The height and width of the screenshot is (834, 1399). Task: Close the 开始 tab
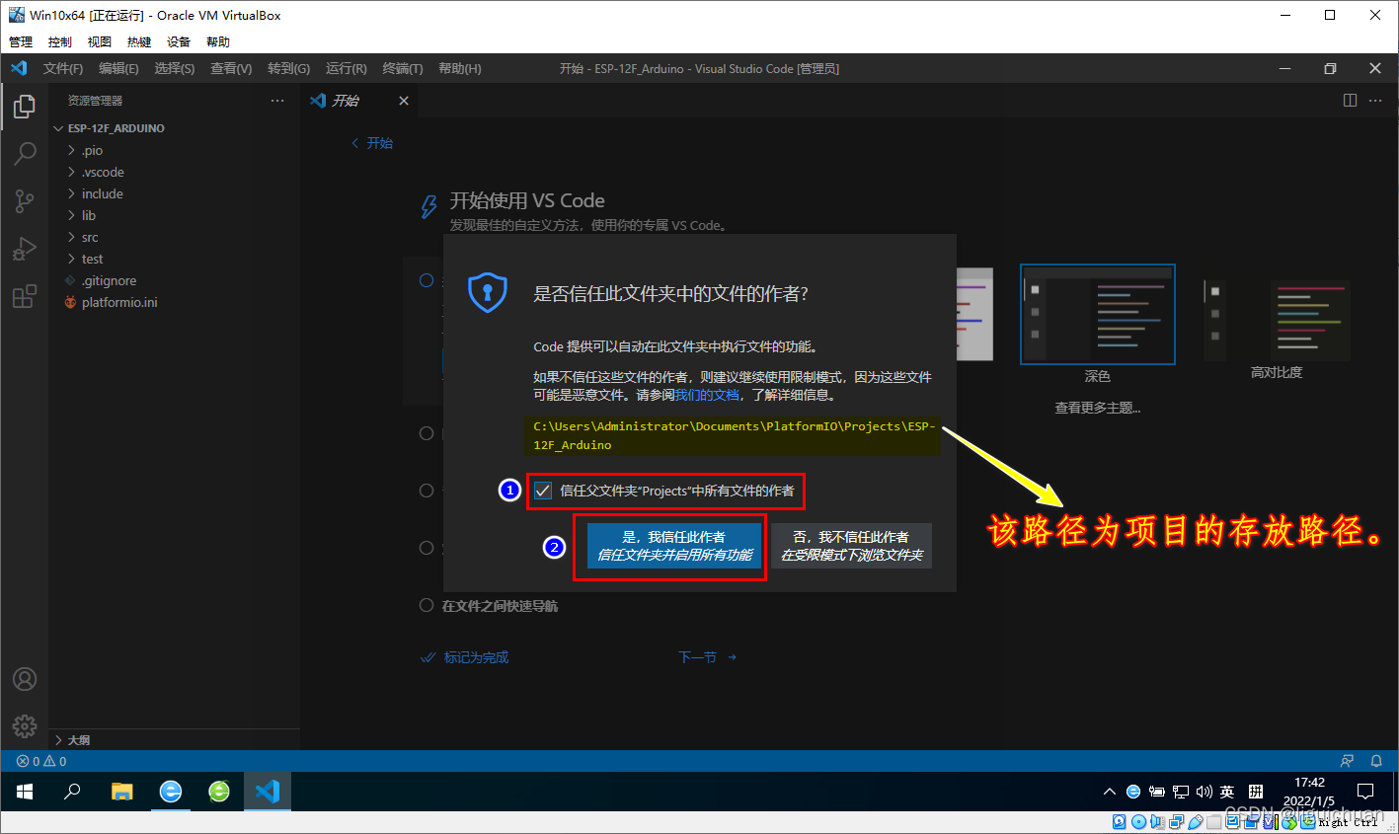click(x=404, y=101)
